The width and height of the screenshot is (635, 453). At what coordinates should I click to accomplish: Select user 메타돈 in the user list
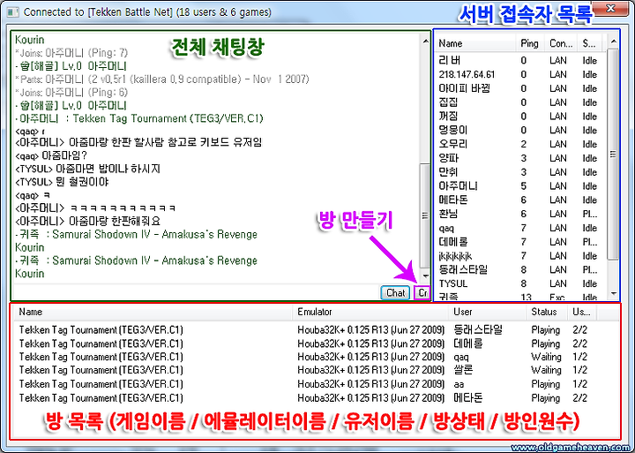tap(521, 200)
